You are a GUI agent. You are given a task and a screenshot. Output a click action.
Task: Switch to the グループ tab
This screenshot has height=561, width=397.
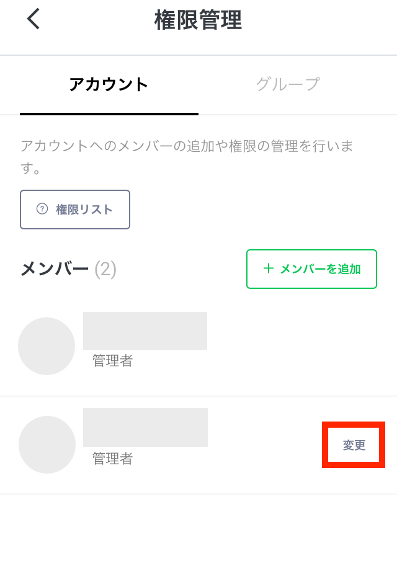click(288, 85)
